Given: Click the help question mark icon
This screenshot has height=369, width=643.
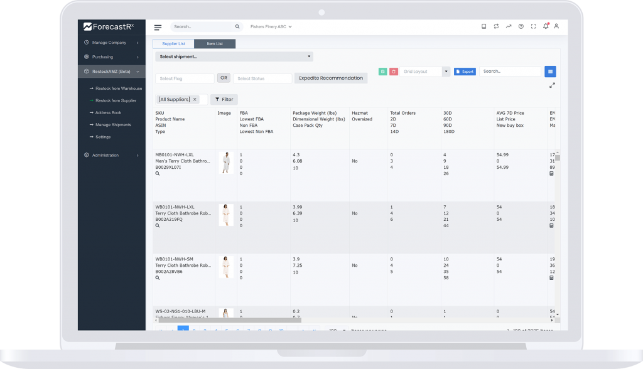Looking at the screenshot, I should [521, 26].
